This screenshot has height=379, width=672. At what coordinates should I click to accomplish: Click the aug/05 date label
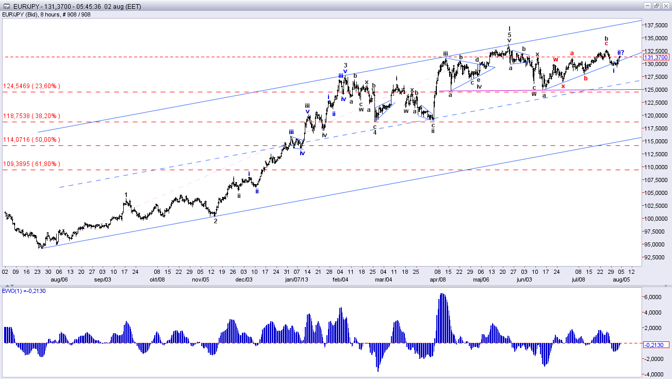620,279
